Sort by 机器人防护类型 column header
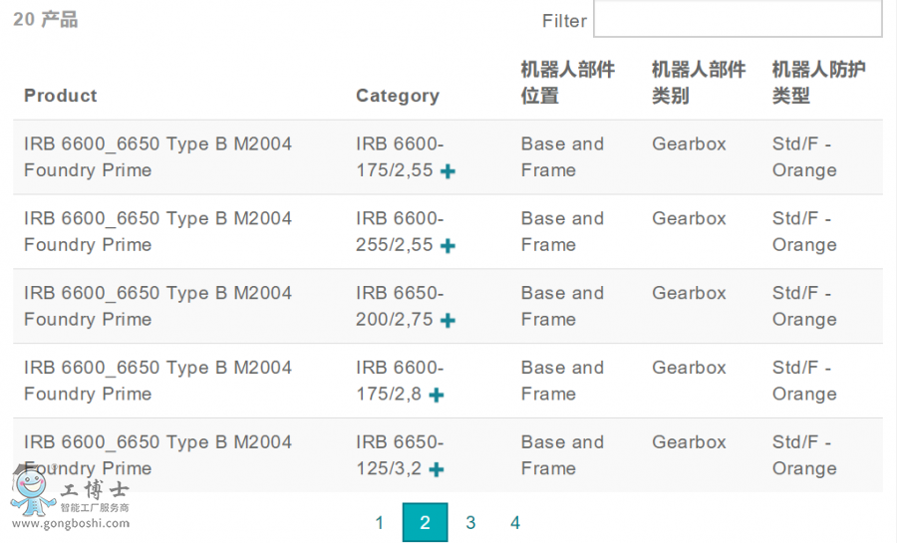This screenshot has height=543, width=897. (x=818, y=83)
